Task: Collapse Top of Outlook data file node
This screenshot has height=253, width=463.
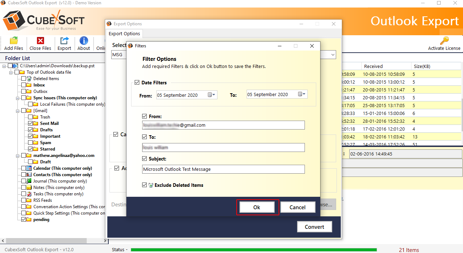Action: click(x=11, y=72)
